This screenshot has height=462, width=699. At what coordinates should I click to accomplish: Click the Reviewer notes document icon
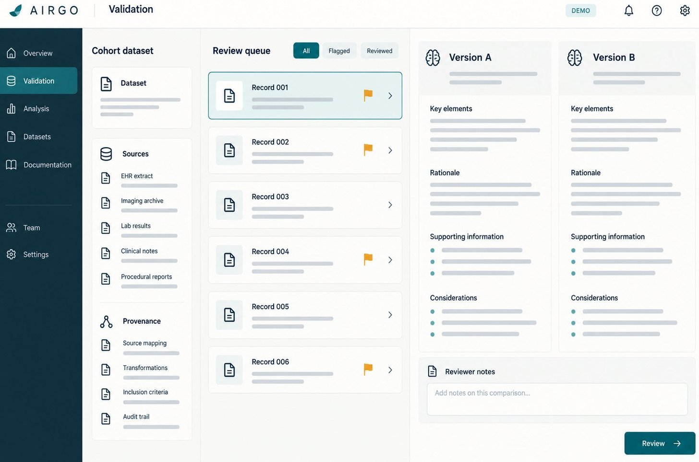432,371
